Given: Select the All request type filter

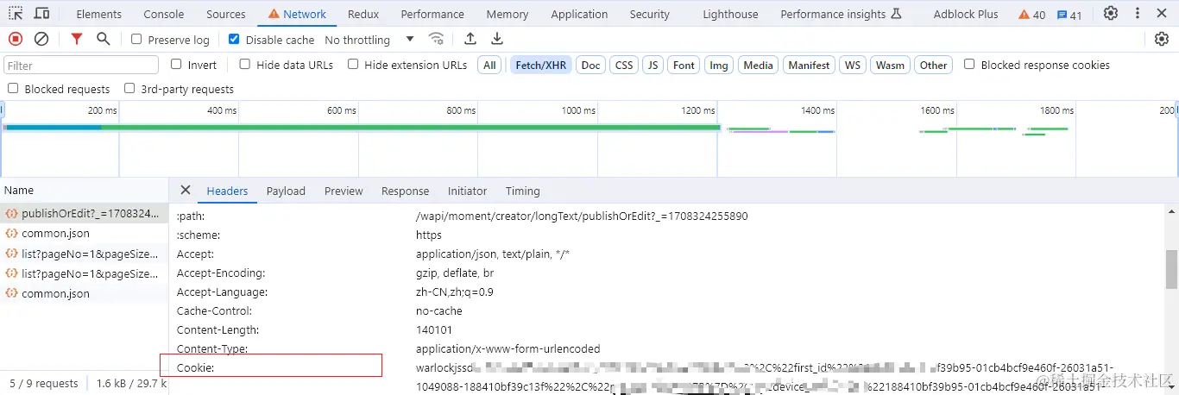Looking at the screenshot, I should click(x=489, y=65).
